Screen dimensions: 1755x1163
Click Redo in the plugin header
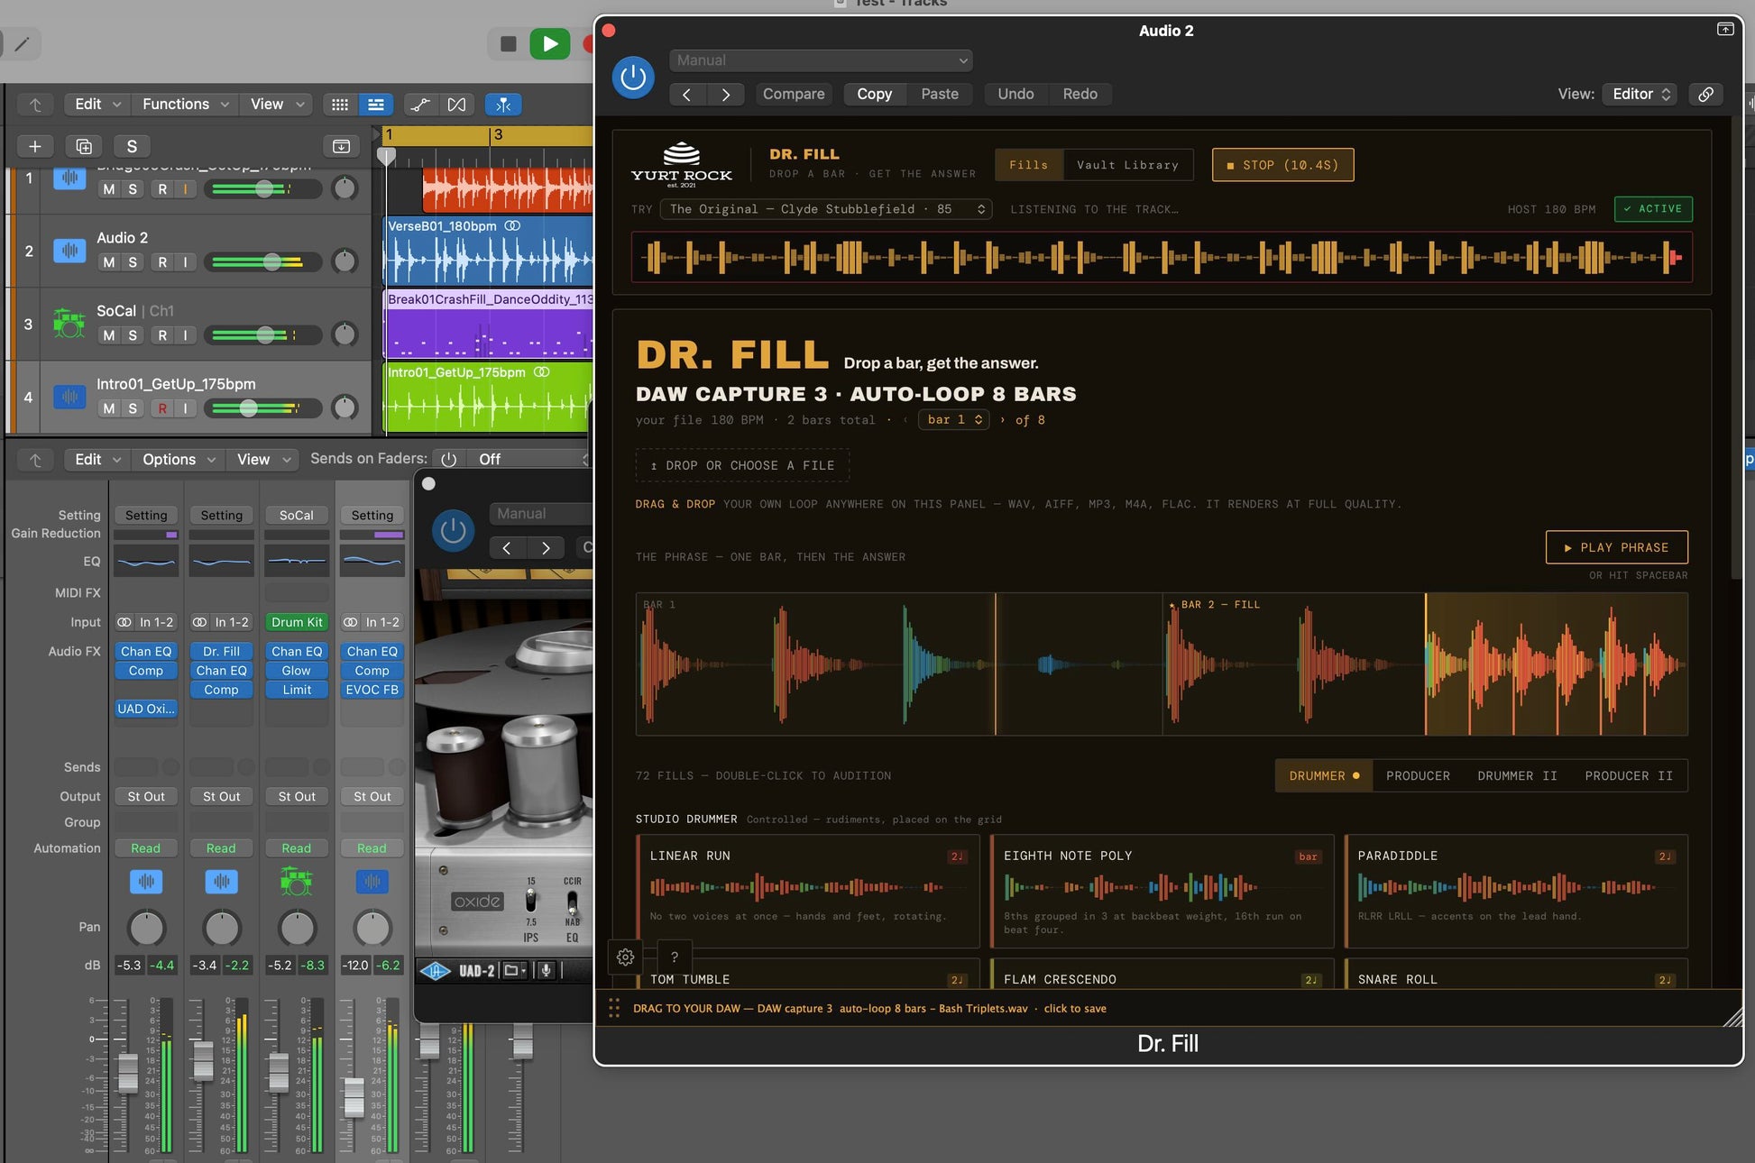pyautogui.click(x=1080, y=94)
